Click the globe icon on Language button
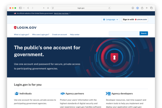Viewport: 162px width, 108px height. [104, 19]
